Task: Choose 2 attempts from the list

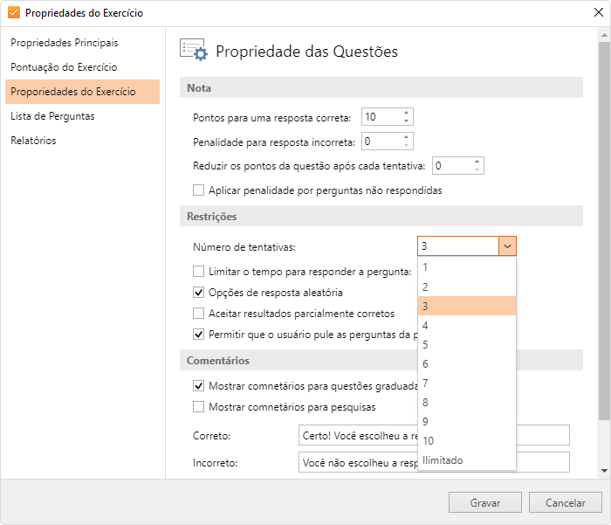Action: coord(467,287)
